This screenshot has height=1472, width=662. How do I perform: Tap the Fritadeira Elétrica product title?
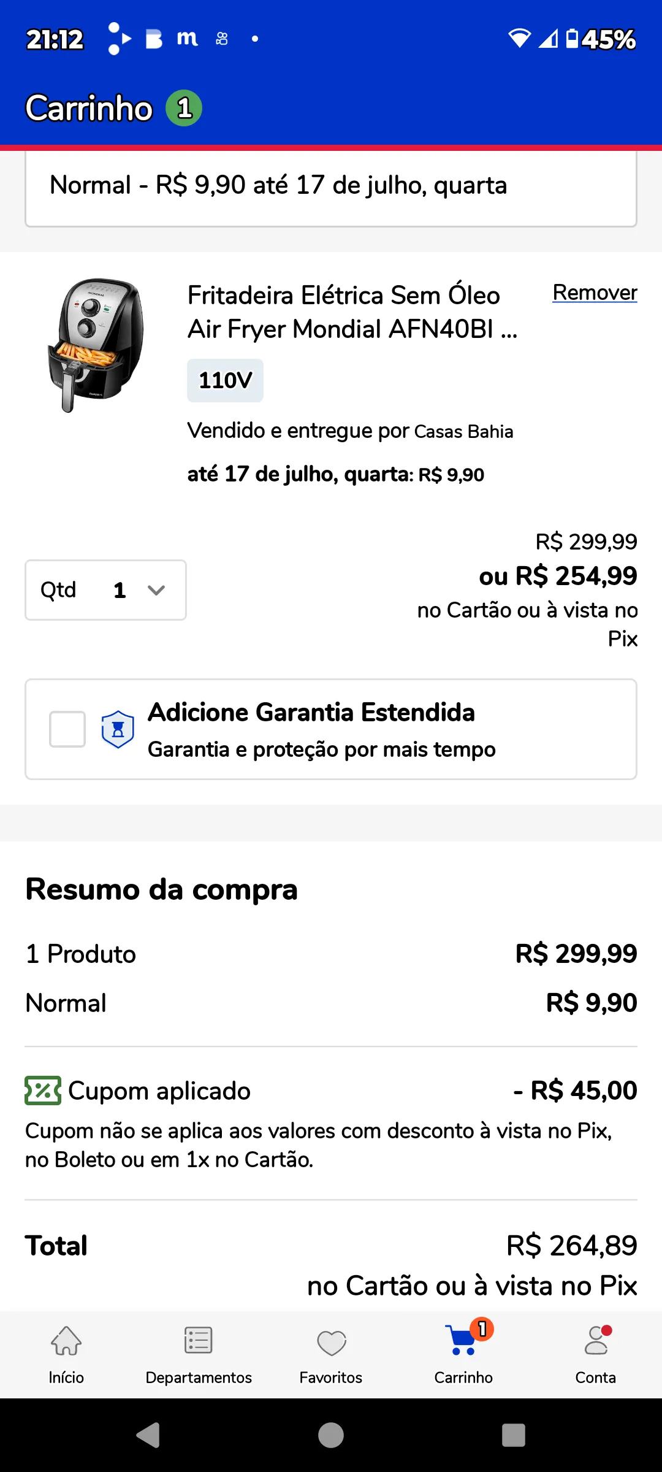[x=352, y=312]
